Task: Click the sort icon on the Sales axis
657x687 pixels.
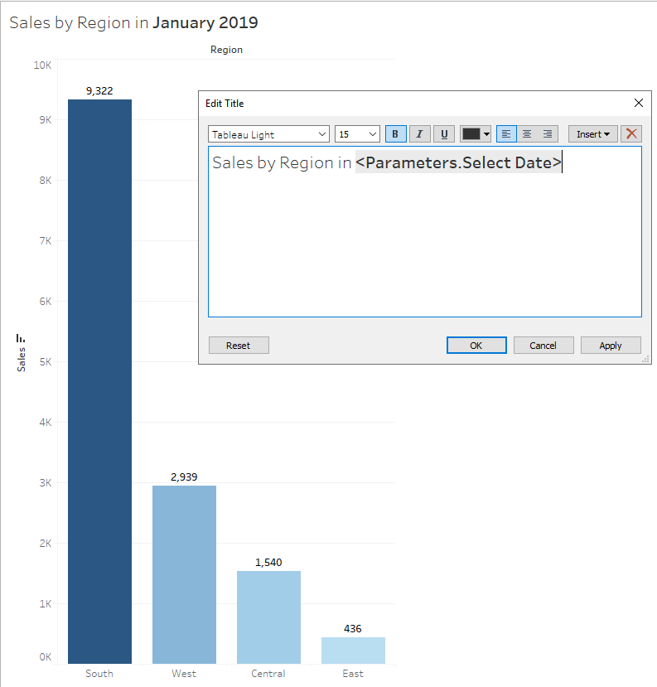Action: tap(21, 338)
